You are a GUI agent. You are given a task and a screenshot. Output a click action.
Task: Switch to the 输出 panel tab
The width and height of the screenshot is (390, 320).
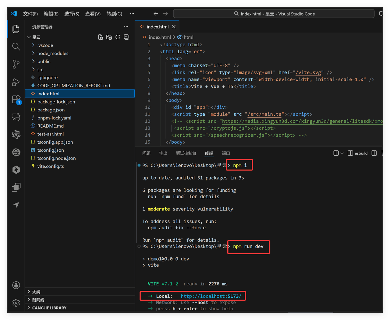click(x=163, y=153)
